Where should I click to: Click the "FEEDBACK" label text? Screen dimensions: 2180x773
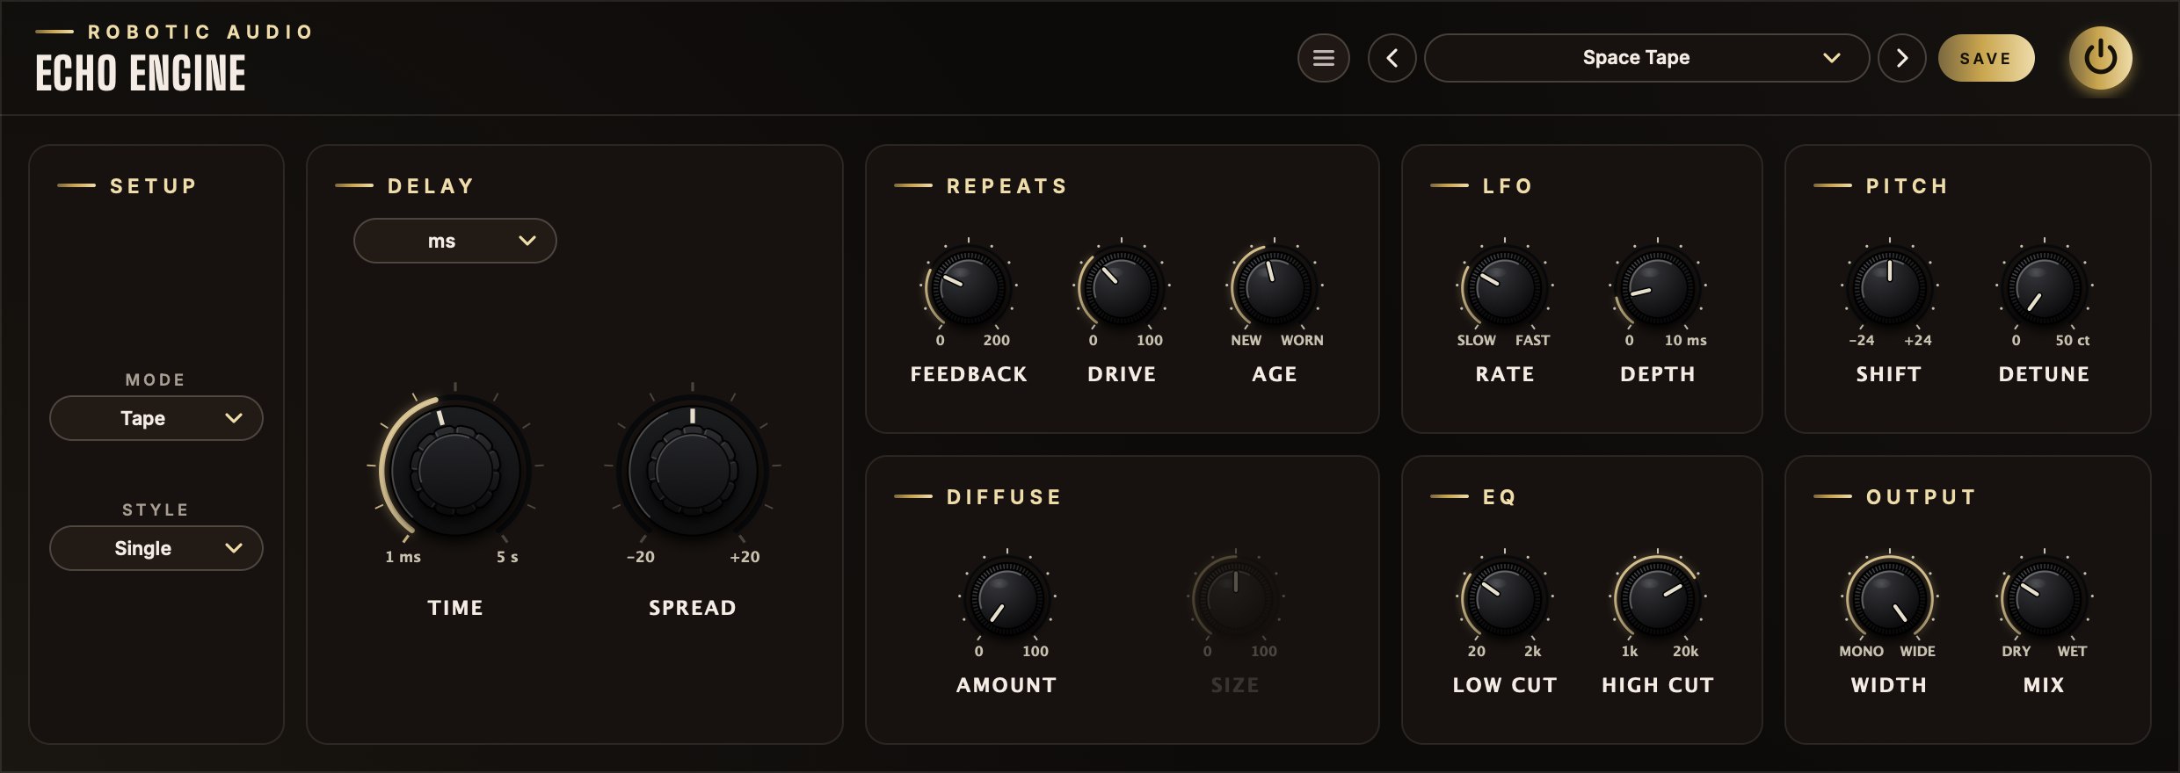(x=969, y=374)
